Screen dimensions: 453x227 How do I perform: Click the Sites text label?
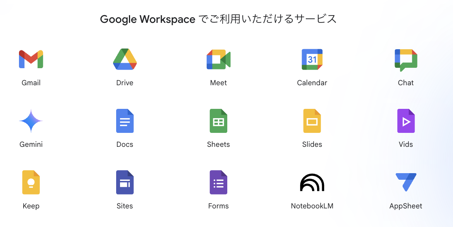[125, 206]
